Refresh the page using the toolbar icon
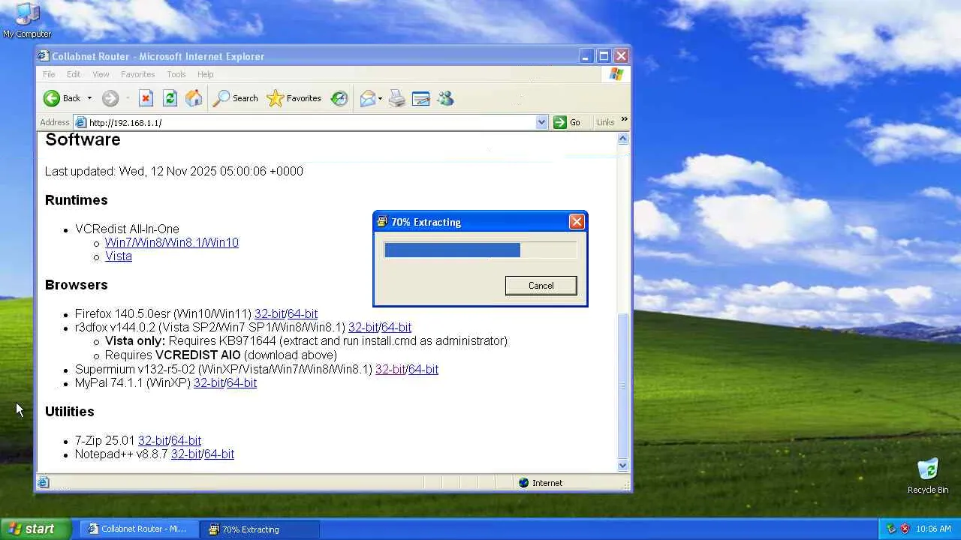 170,98
